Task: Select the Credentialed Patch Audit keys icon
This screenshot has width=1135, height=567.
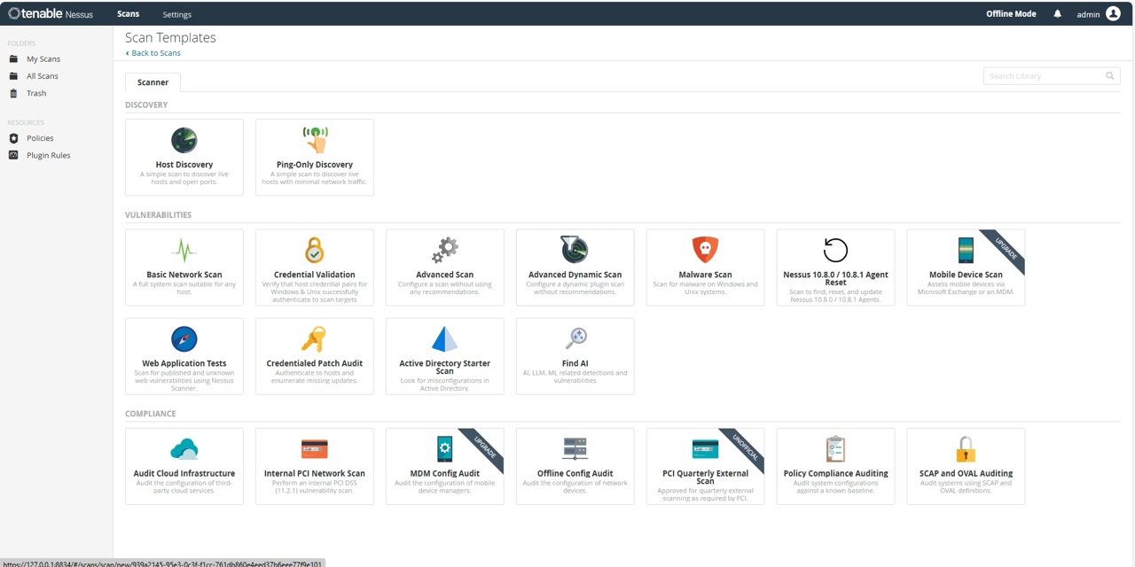Action: 314,339
